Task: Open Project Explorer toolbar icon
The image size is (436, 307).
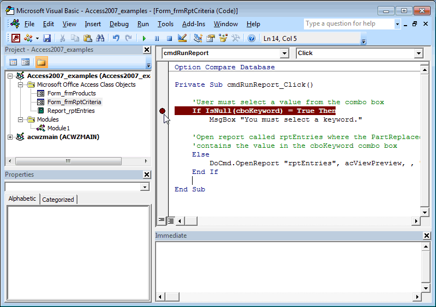Action: point(198,38)
